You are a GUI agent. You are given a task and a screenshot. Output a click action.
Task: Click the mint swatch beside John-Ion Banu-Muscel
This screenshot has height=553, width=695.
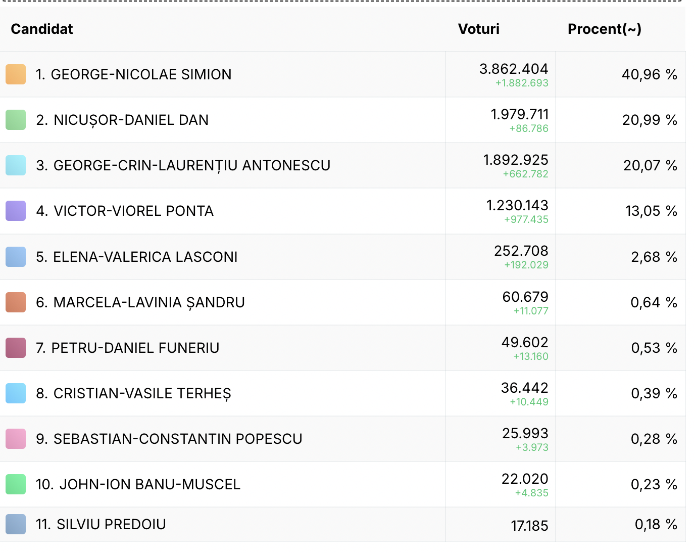coord(16,484)
